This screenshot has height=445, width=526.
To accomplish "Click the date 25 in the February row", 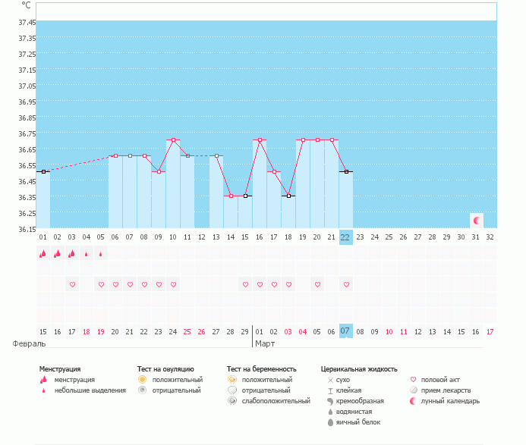I will click(x=187, y=331).
